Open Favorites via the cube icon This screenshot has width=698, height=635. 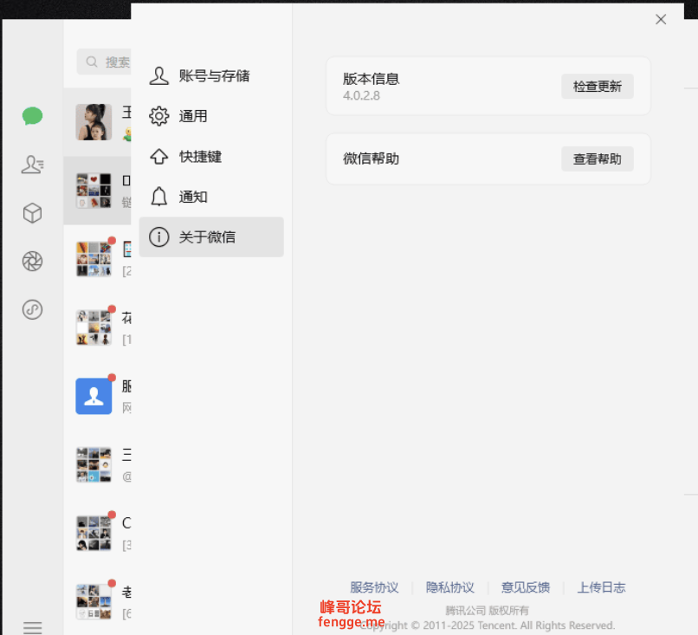pyautogui.click(x=33, y=213)
